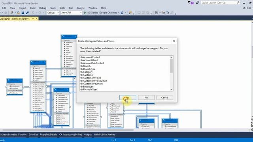
Task: Click the table list's scroll-down arrow
Action: click(x=171, y=90)
